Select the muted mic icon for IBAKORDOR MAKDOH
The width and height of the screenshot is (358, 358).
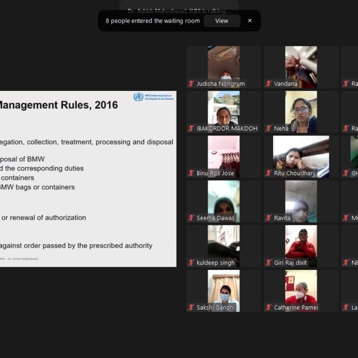click(191, 128)
